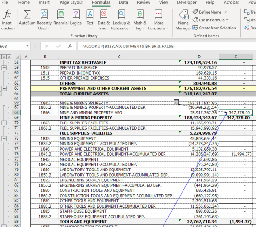Open the Review tab
The height and width of the screenshot is (227, 256).
(144, 2)
